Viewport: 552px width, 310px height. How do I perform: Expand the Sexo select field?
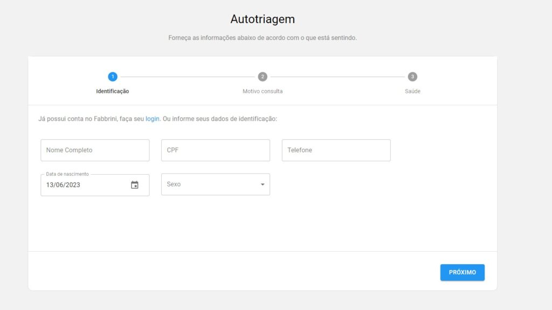(x=210, y=184)
